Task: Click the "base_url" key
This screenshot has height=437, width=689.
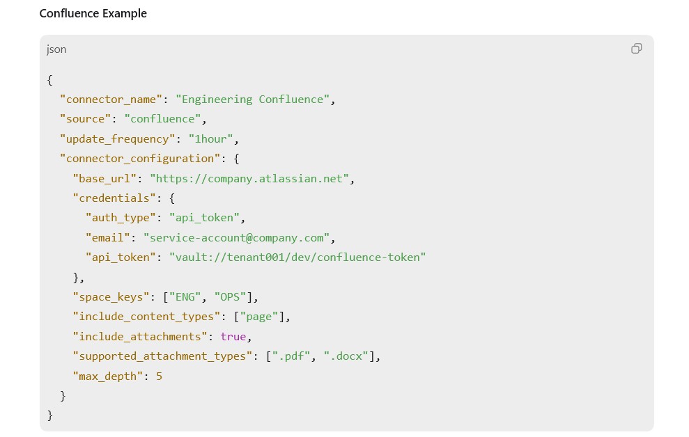Action: (x=104, y=179)
